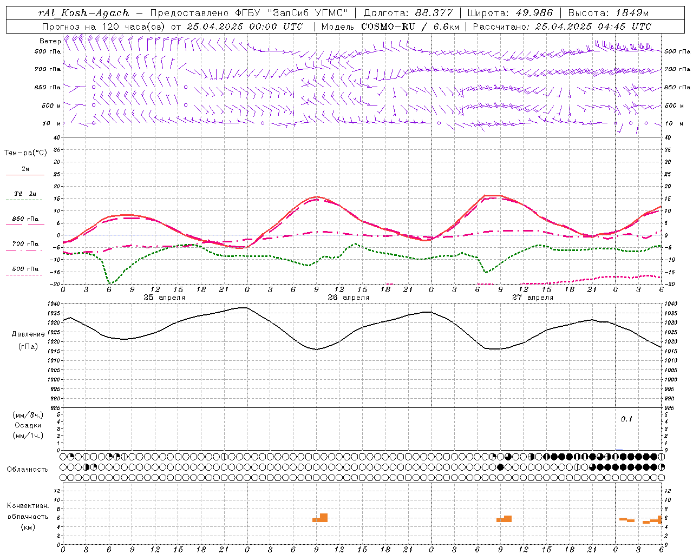693x554 pixels.
Task: Click the longitude value Долгота: 88.377
Action: [408, 13]
